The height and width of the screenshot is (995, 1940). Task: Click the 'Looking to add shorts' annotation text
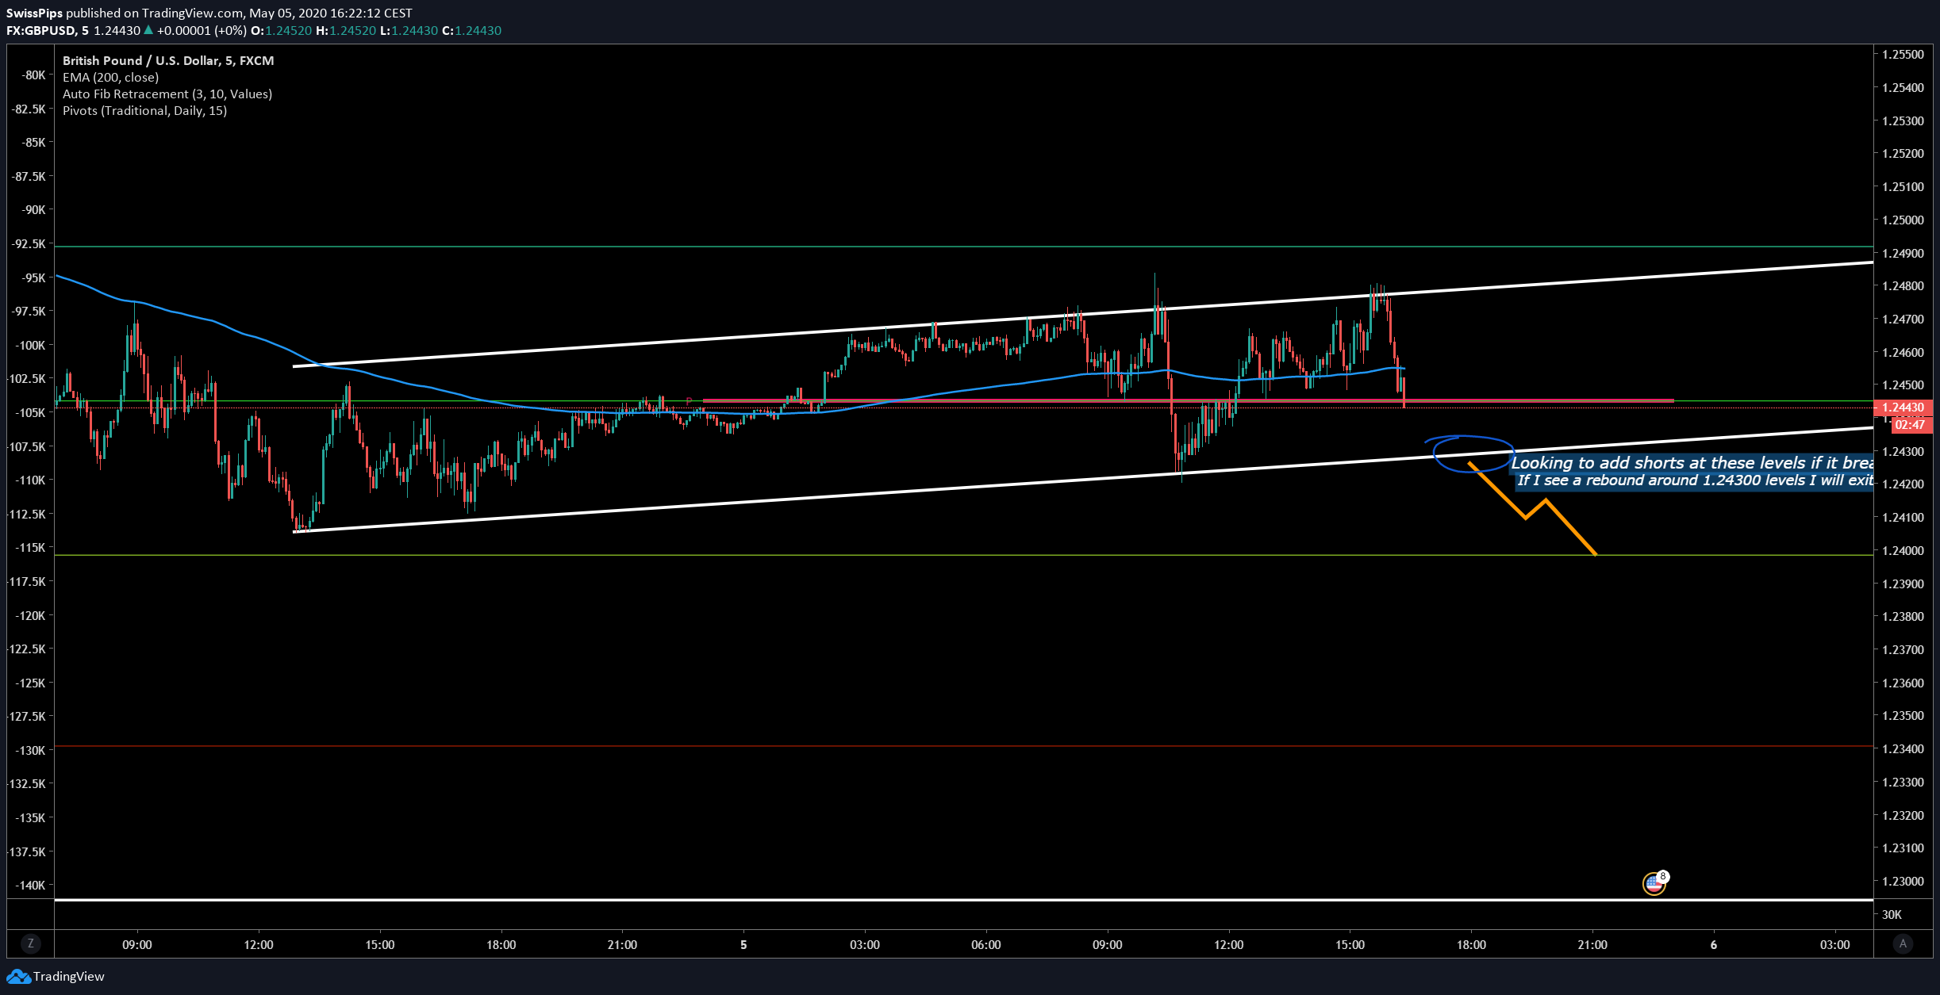(x=1692, y=462)
